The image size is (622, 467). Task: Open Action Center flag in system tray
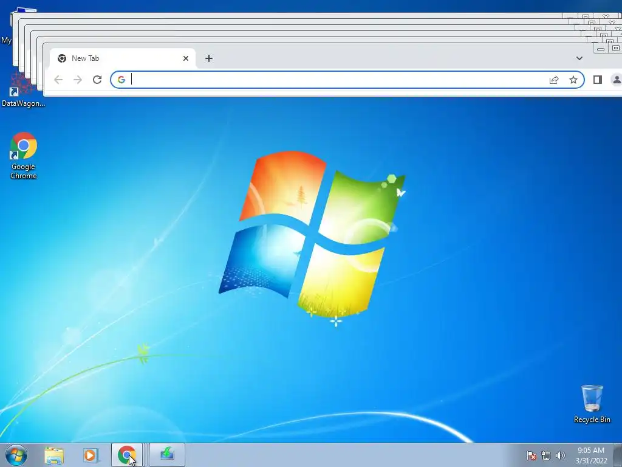[x=531, y=455]
